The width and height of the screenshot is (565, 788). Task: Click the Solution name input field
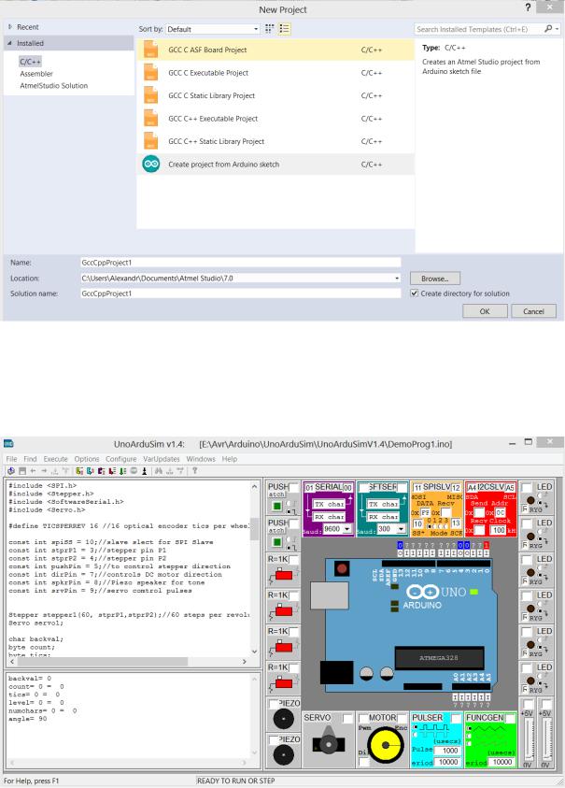241,293
